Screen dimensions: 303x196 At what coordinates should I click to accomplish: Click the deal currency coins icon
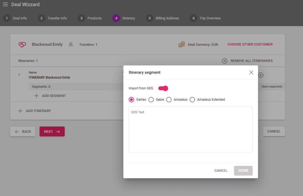[x=181, y=45]
